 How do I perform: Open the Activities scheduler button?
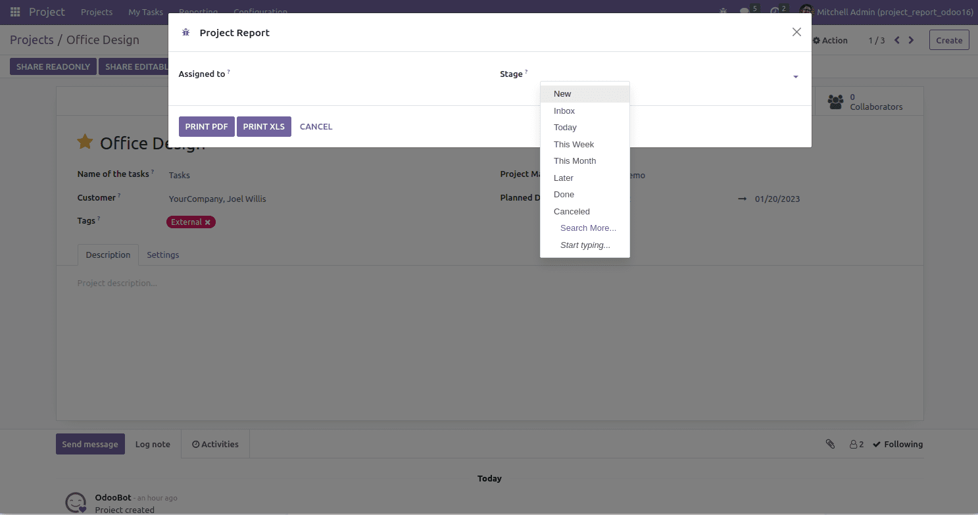pos(215,444)
